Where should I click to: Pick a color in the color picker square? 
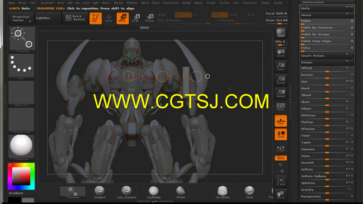[x=21, y=176]
